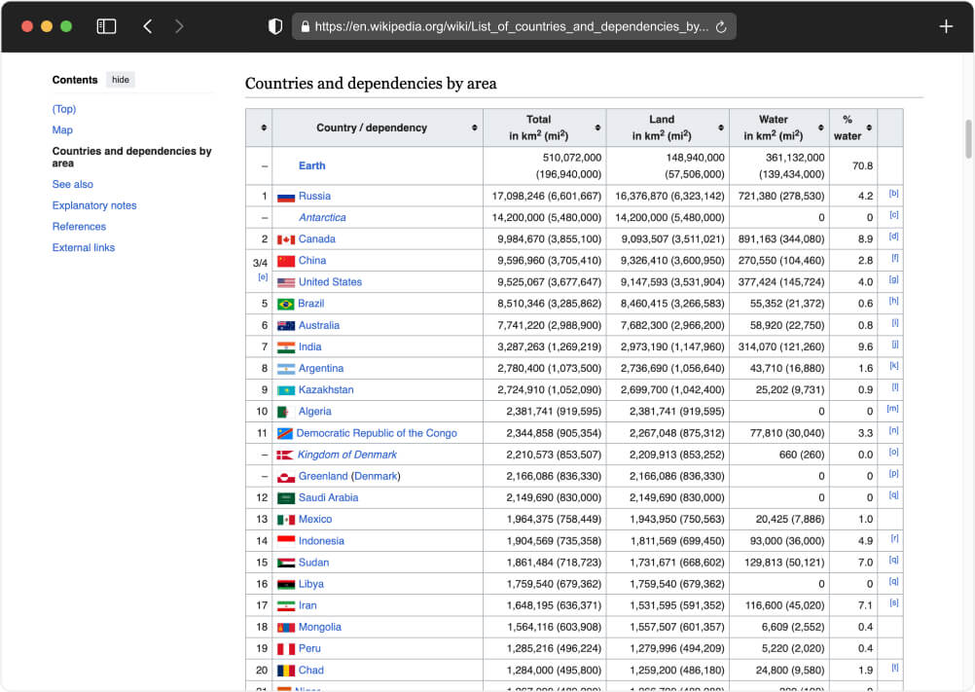The height and width of the screenshot is (692, 975).
Task: Toggle sorting on the Total area column
Action: click(x=596, y=127)
